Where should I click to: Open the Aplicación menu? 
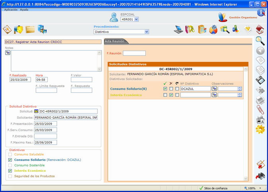click(x=10, y=9)
